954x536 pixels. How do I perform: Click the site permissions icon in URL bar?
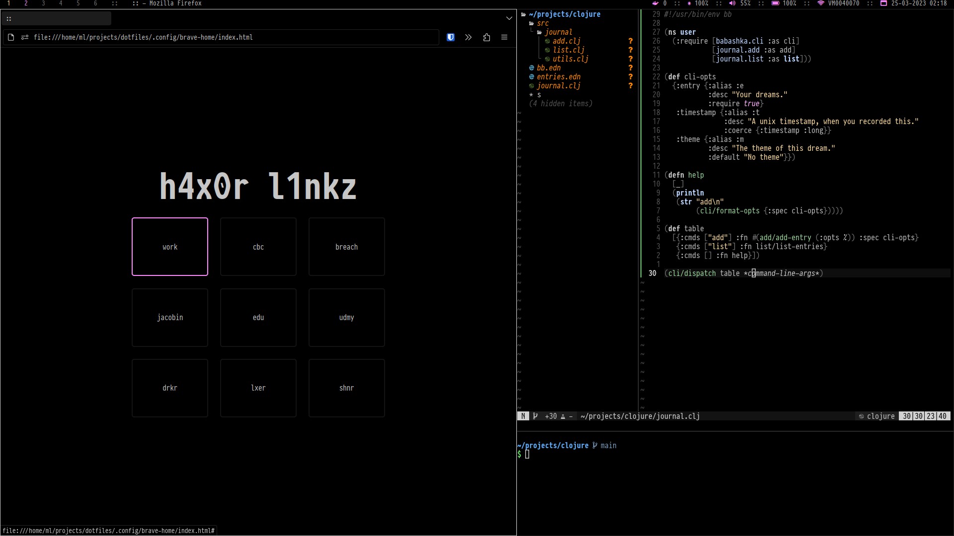pos(25,37)
